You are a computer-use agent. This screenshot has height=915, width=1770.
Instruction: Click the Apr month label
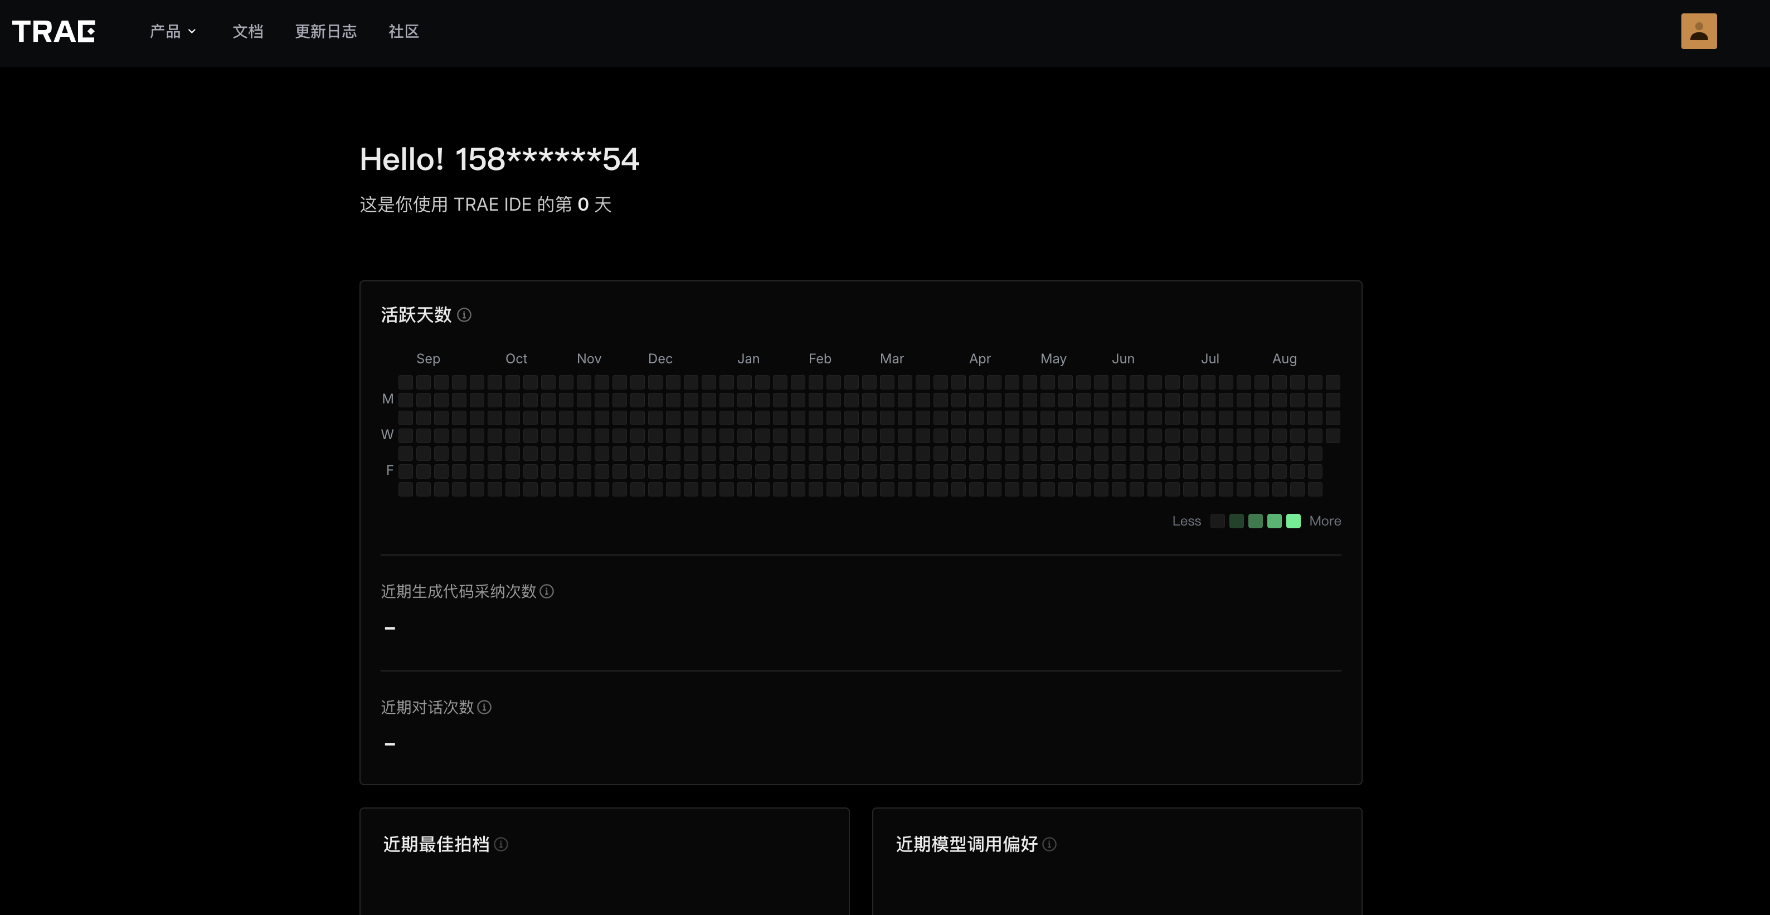[980, 358]
